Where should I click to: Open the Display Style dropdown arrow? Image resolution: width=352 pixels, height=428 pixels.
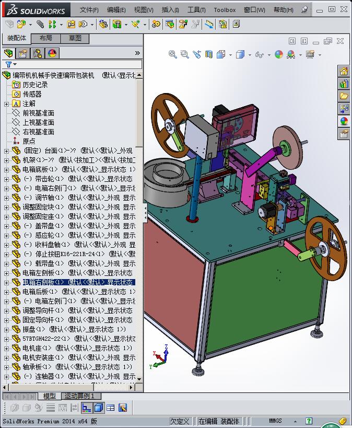(x=250, y=55)
